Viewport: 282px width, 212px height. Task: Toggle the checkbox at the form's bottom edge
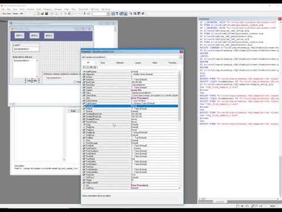[x=75, y=82]
